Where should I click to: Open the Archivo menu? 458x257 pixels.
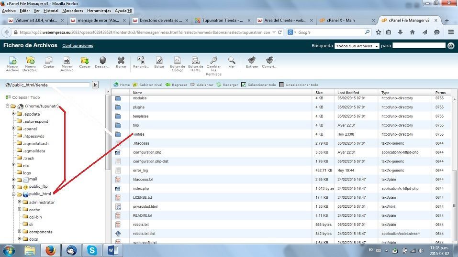coord(9,11)
